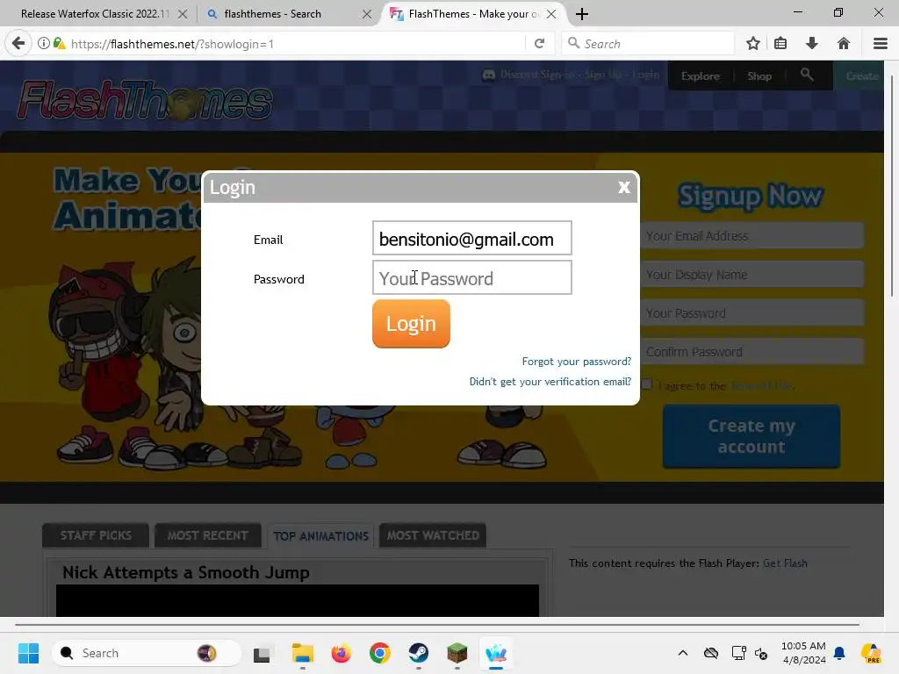This screenshot has width=899, height=674.
Task: Open Steam from the taskbar
Action: point(419,653)
